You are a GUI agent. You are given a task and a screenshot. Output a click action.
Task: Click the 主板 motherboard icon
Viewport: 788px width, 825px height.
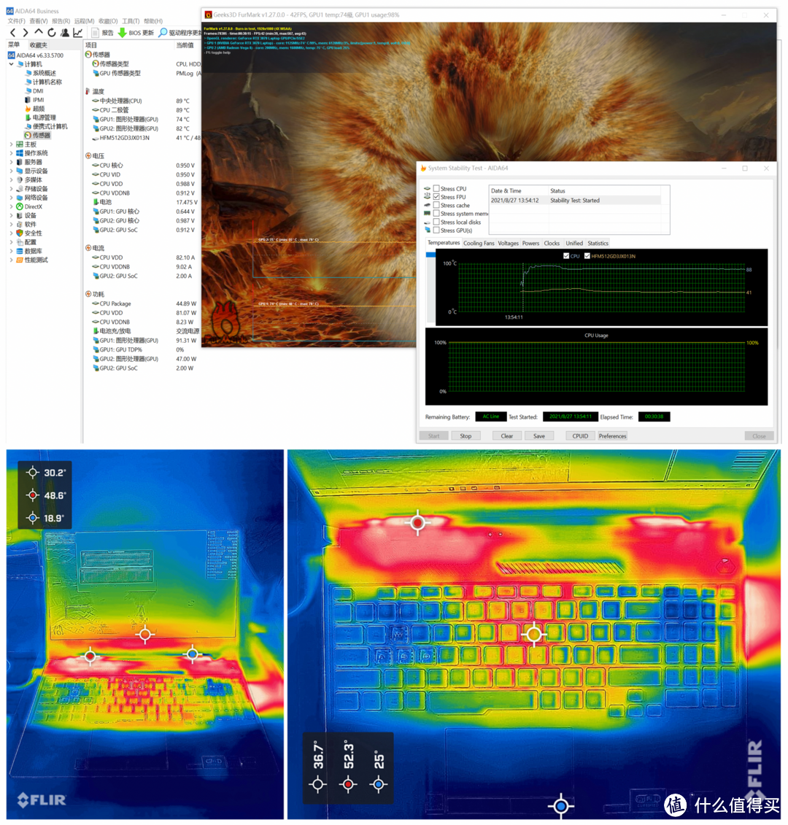pyautogui.click(x=20, y=144)
